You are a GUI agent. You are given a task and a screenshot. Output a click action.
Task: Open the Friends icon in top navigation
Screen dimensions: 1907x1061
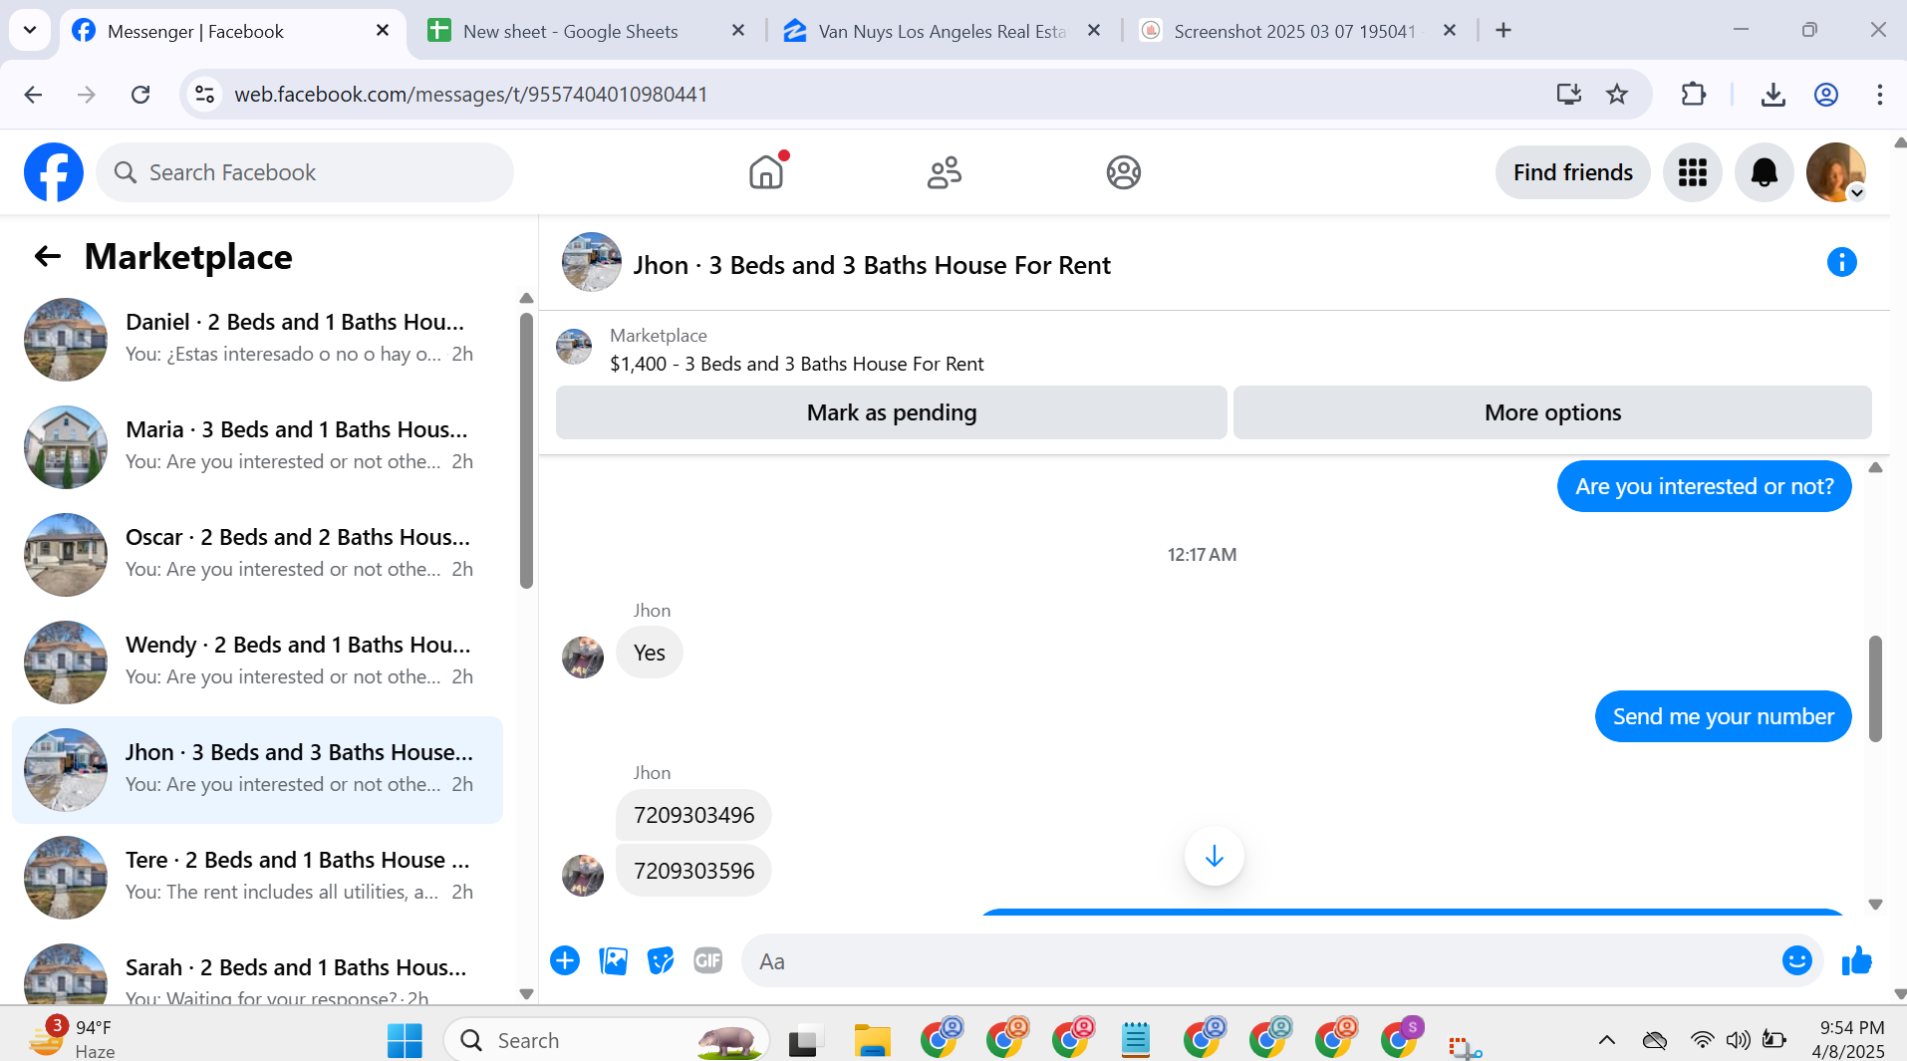pyautogui.click(x=945, y=172)
